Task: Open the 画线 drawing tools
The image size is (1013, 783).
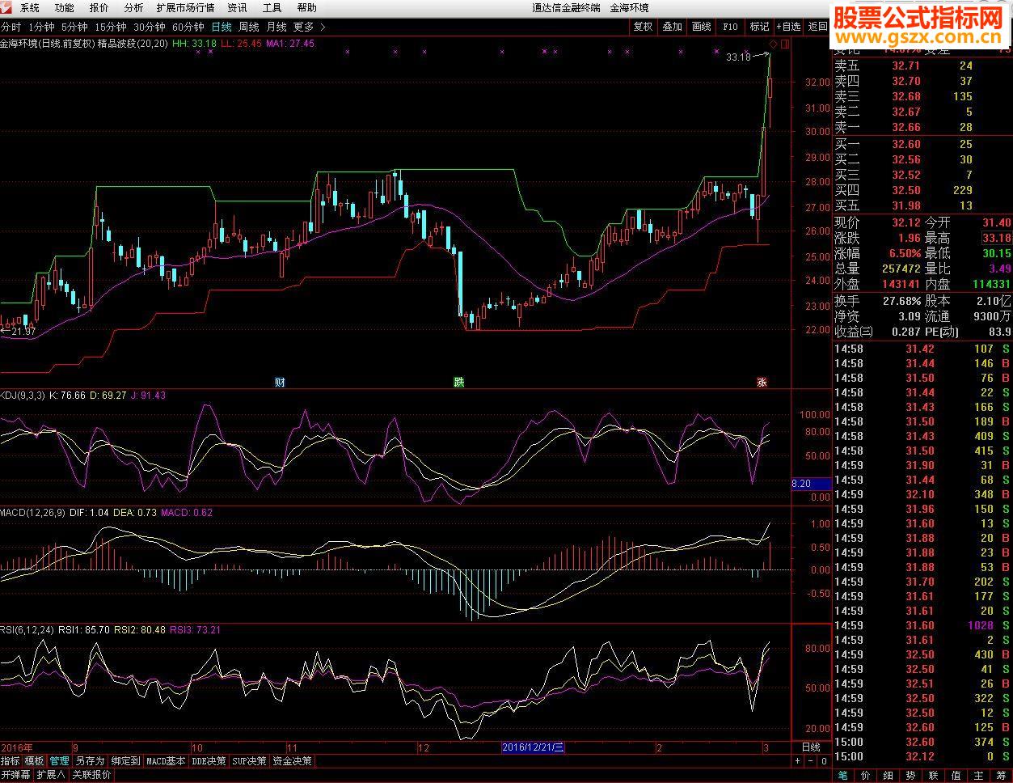Action: (x=701, y=27)
